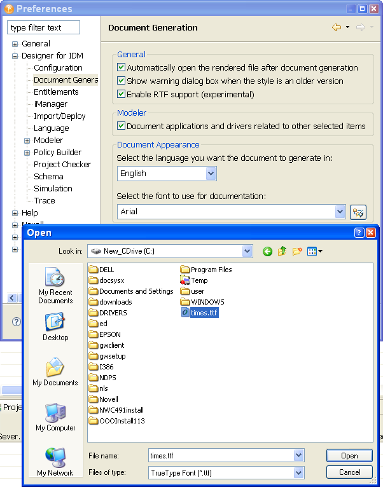This screenshot has width=383, height=487.
Task: Toggle Automatically open the rendered file checkbox
Action: pyautogui.click(x=121, y=67)
